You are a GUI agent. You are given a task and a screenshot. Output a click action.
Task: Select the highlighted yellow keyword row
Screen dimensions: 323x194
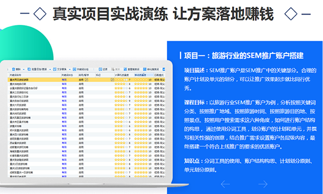[x=86, y=80]
